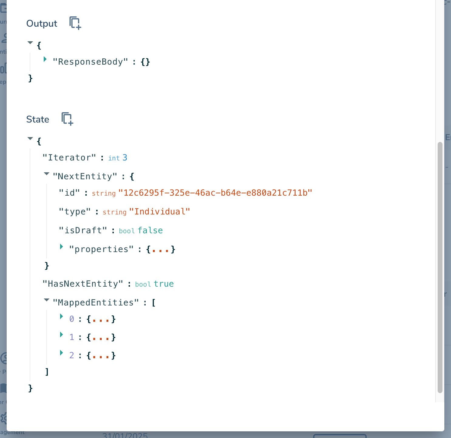451x438 pixels.
Task: Collapse the root object under State
Action: tap(30, 138)
